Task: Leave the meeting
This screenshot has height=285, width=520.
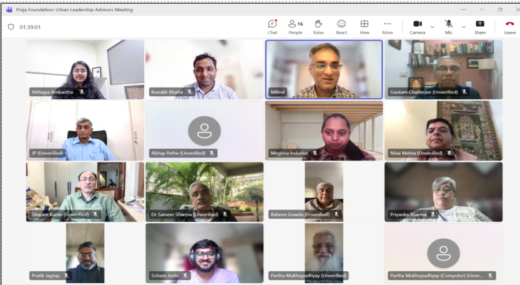Action: click(509, 26)
